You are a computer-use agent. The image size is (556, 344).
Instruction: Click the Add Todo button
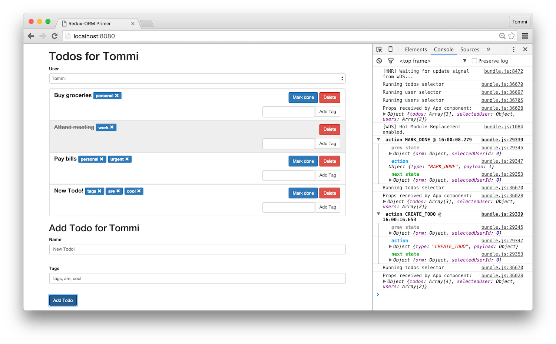click(x=63, y=300)
